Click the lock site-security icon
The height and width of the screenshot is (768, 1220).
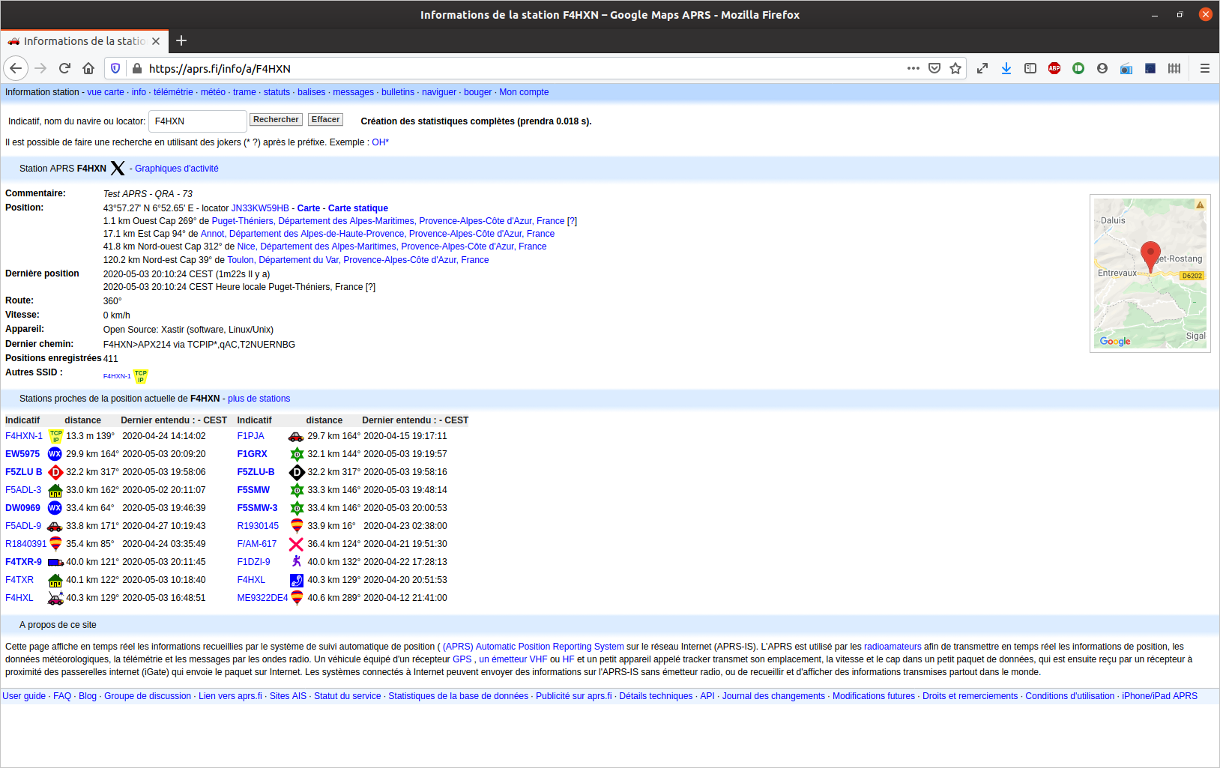(137, 68)
